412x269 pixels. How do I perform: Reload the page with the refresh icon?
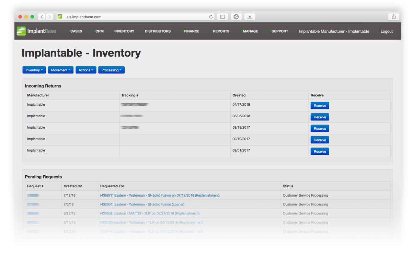point(211,16)
